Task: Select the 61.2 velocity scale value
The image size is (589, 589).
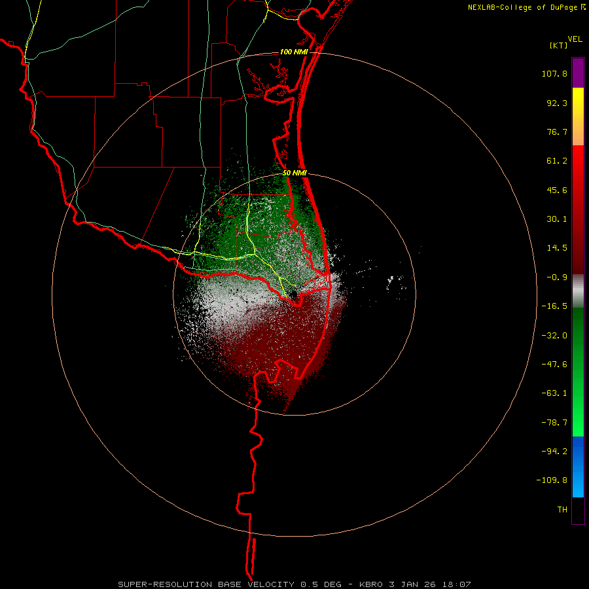Action: pos(557,161)
